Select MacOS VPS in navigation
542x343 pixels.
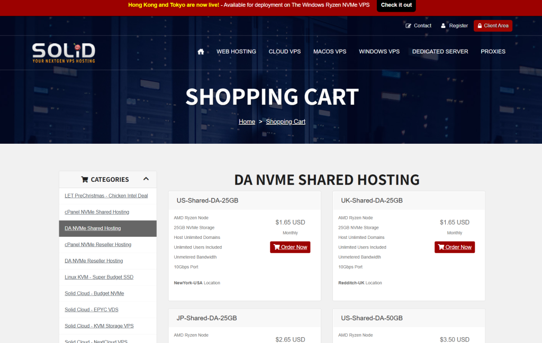329,52
